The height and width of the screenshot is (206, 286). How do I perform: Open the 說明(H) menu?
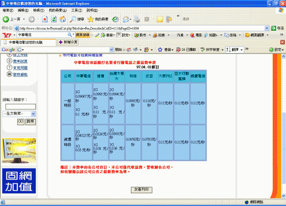[92, 10]
